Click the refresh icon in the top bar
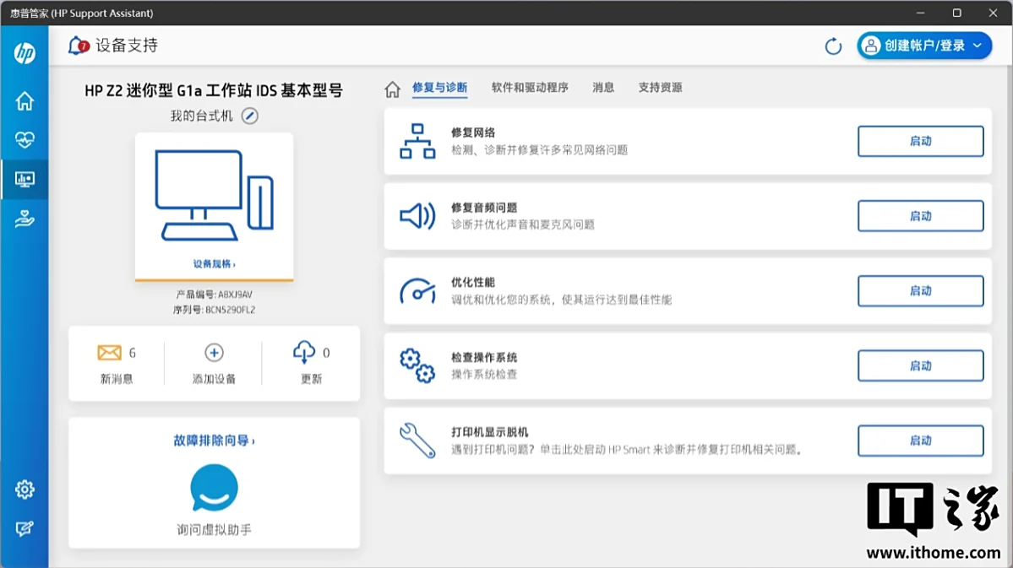Image resolution: width=1013 pixels, height=568 pixels. (833, 46)
